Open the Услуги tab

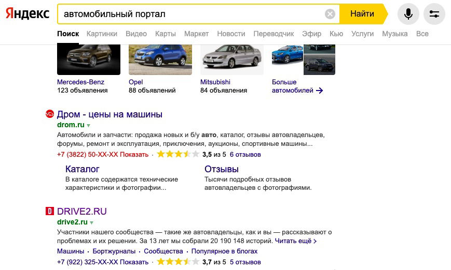[362, 34]
